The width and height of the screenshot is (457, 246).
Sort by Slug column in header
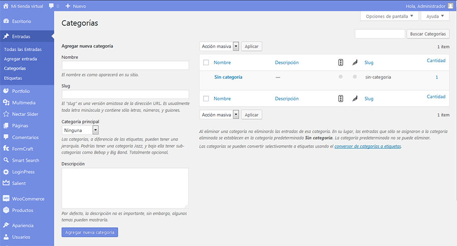click(x=369, y=62)
